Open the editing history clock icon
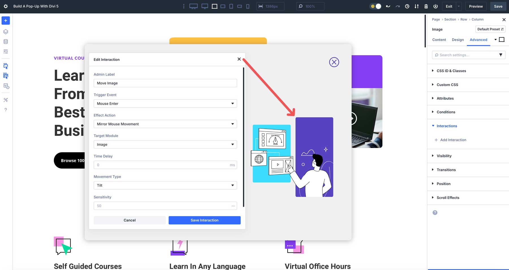The width and height of the screenshot is (509, 270). tap(407, 6)
